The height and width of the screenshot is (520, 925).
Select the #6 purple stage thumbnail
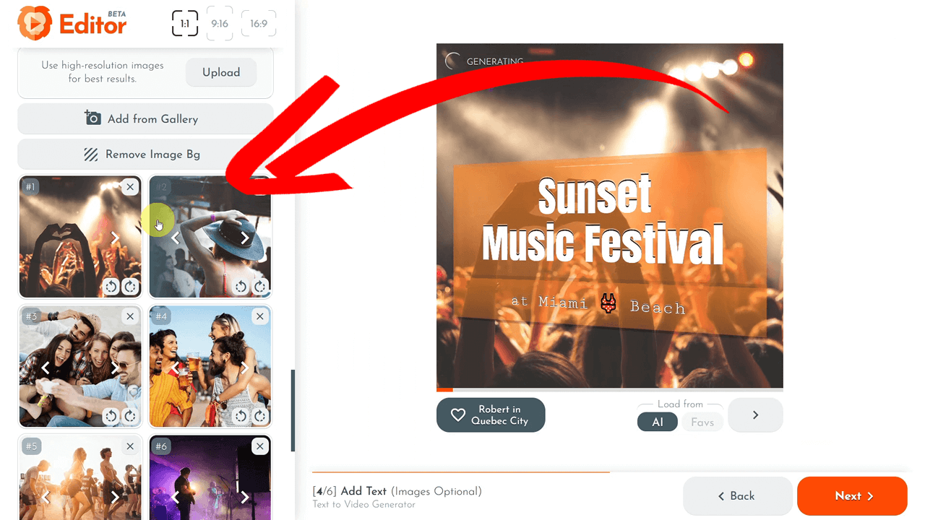210,477
